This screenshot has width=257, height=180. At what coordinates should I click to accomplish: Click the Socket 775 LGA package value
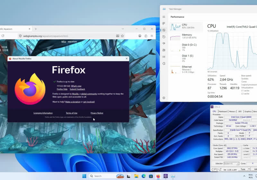(x=241, y=123)
